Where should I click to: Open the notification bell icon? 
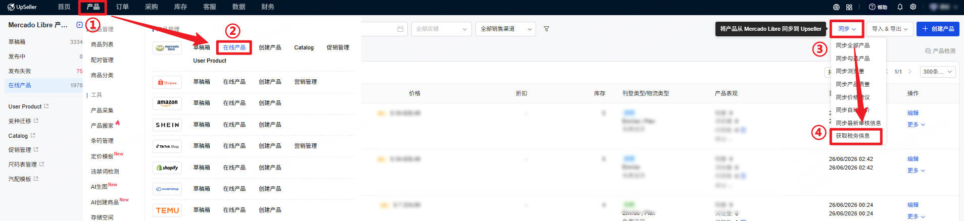(900, 7)
